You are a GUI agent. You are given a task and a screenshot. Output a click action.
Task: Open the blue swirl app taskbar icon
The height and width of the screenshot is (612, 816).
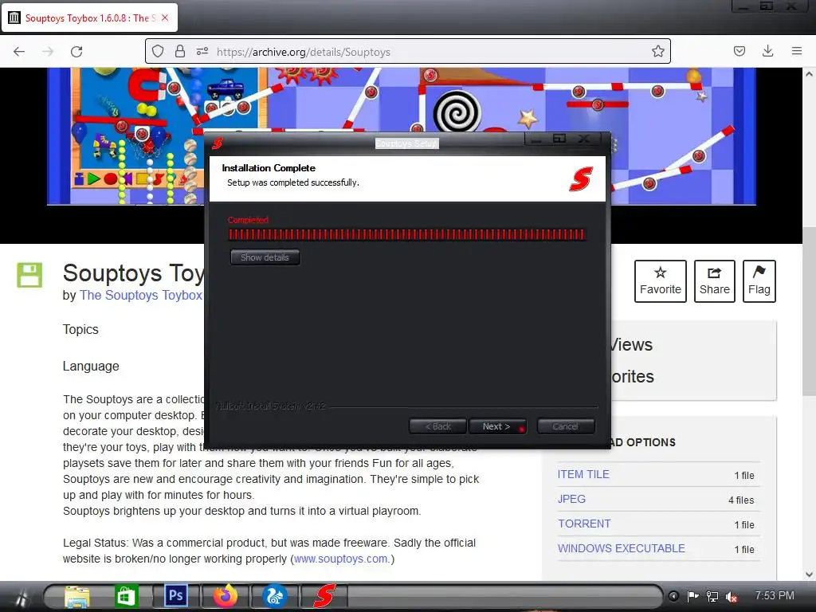274,596
